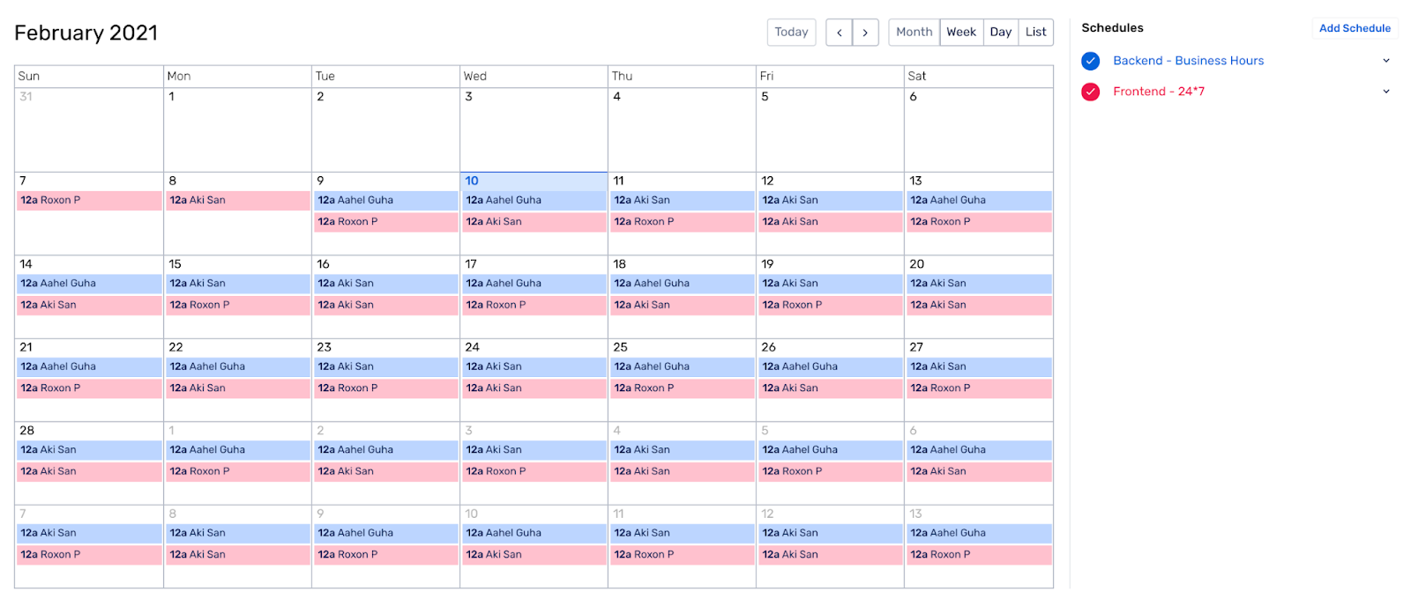Open Aahel Guha shift on February 18

(x=683, y=284)
